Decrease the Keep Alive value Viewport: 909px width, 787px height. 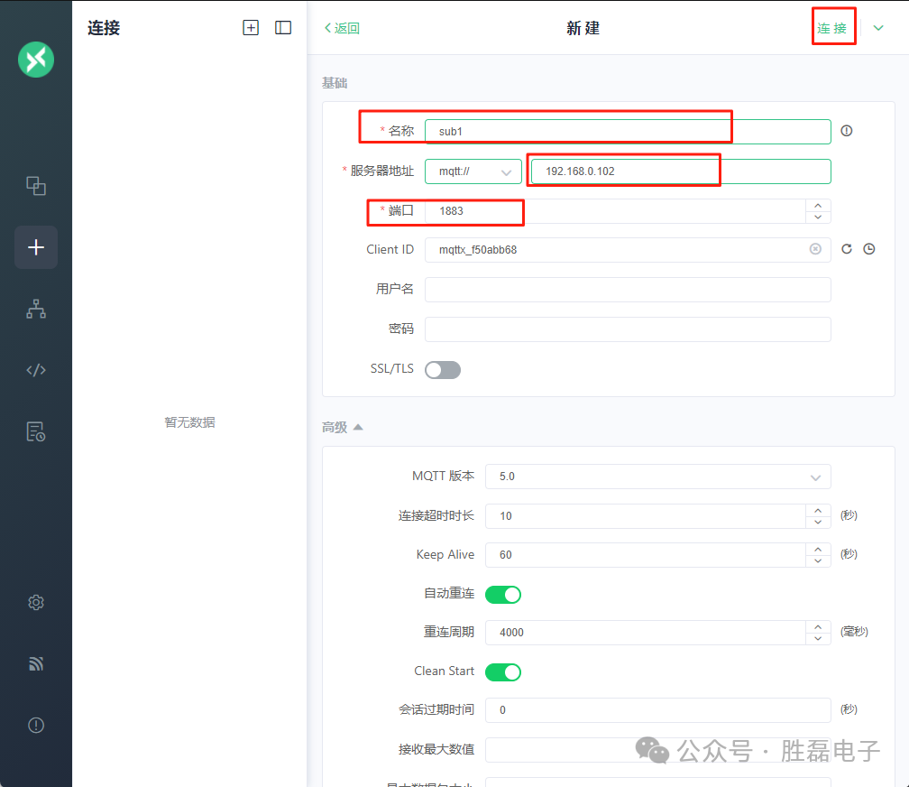pyautogui.click(x=818, y=560)
